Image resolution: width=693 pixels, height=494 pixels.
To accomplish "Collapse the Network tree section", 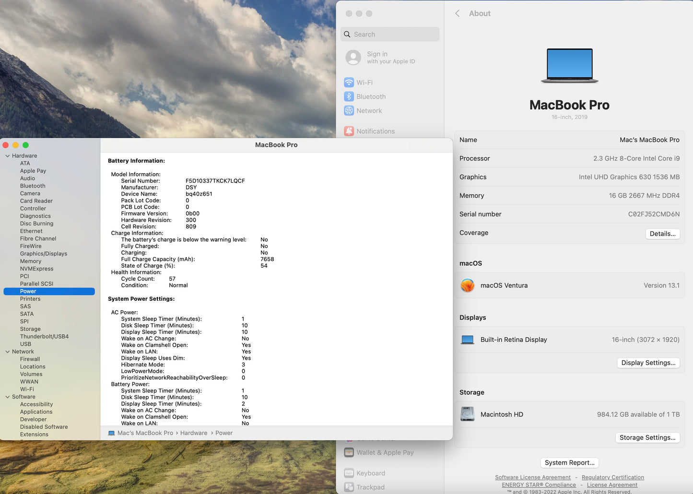I will [7, 351].
